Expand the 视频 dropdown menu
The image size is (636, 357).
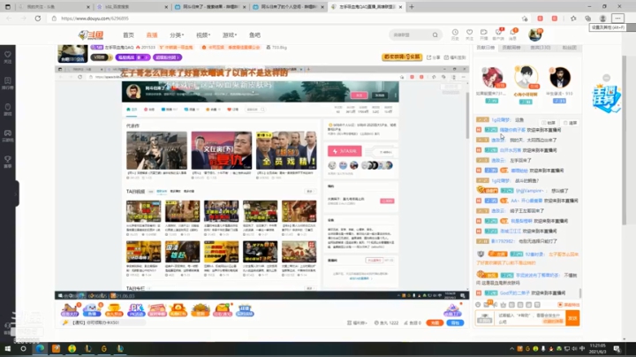[x=203, y=35]
